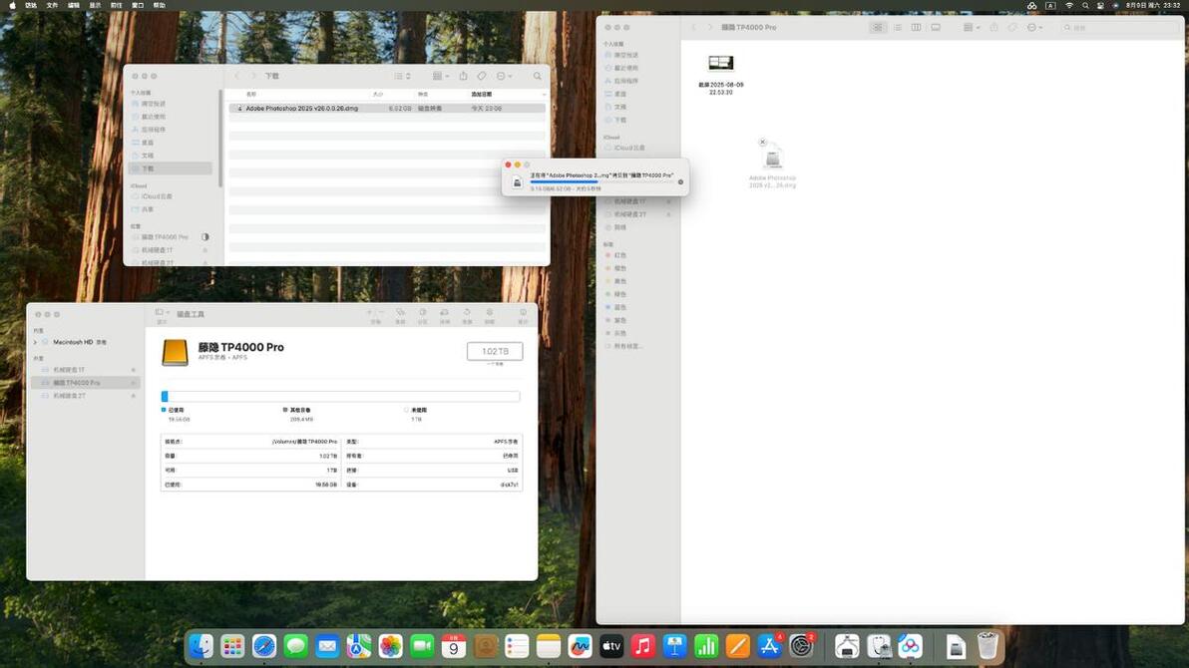Cancel the Photoshop dmg copy progress

tap(680, 182)
